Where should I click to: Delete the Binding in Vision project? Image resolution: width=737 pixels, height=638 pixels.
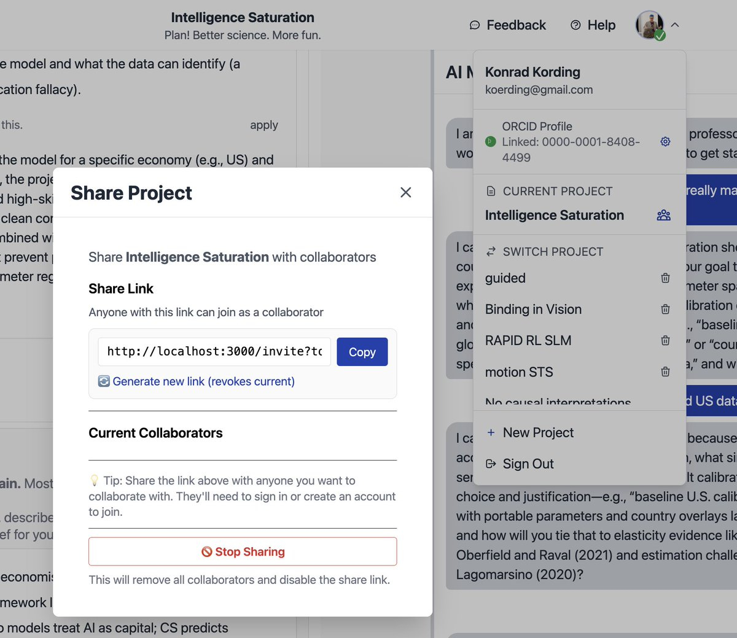coord(665,309)
